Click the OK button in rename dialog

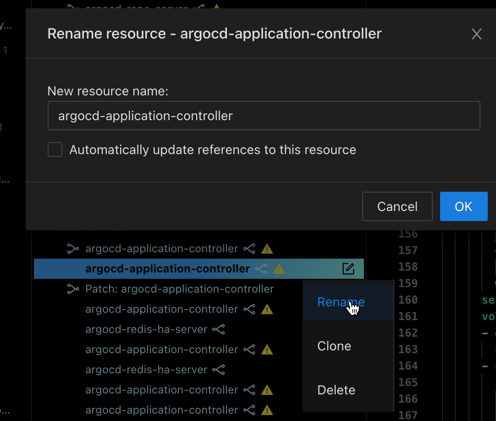[463, 206]
